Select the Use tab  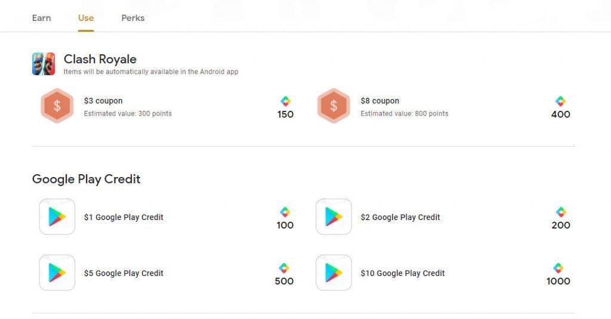[x=86, y=18]
